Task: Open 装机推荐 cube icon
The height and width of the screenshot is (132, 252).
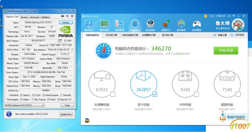Action: [181, 25]
